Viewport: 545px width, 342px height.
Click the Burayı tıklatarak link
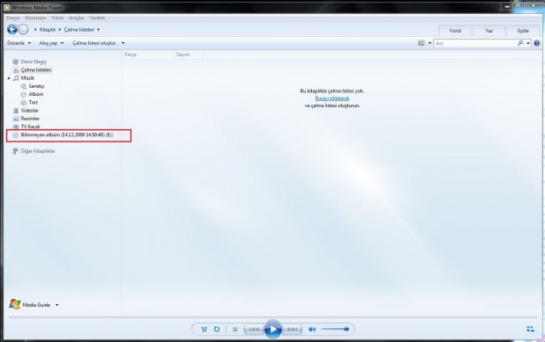tap(332, 98)
